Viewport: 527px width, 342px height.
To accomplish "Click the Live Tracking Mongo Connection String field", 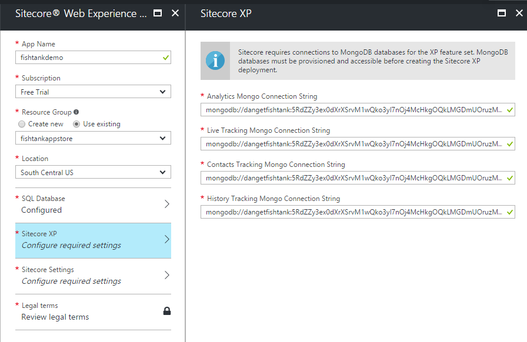I will coord(358,144).
